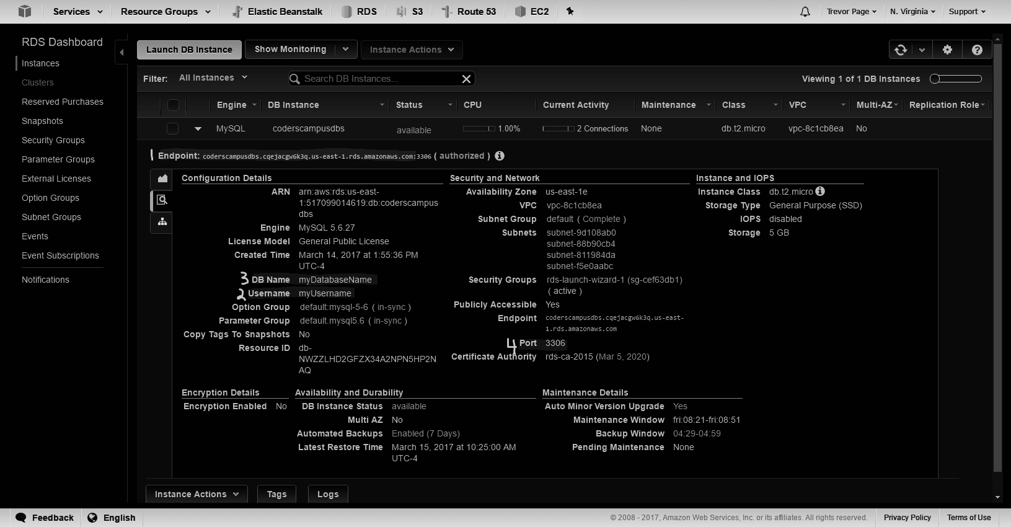The height and width of the screenshot is (527, 1011).
Task: Open the EC2 shortcut in top bar
Action: point(532,11)
